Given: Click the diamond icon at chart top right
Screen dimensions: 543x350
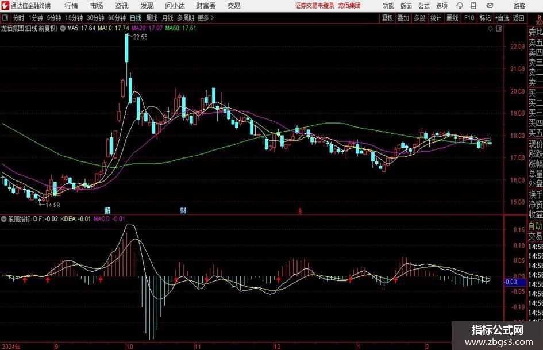Looking at the screenshot, I should tap(490, 29).
